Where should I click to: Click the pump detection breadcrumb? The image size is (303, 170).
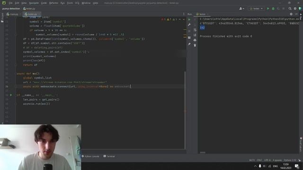[11, 8]
